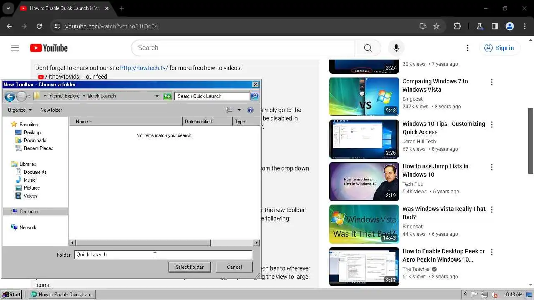Select Computer in the navigation pane
Viewport: 534px width, 300px height.
(x=35, y=212)
